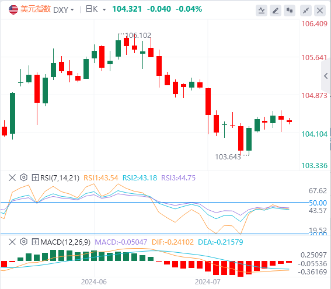Open the DXY symbol dropdown
Screen dimensions: 331x289
coord(64,10)
